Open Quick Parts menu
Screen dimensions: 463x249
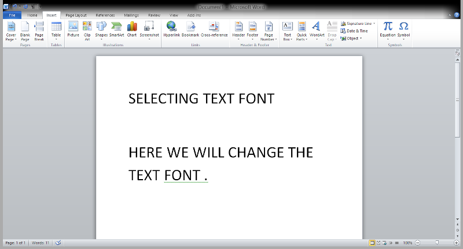tap(302, 31)
